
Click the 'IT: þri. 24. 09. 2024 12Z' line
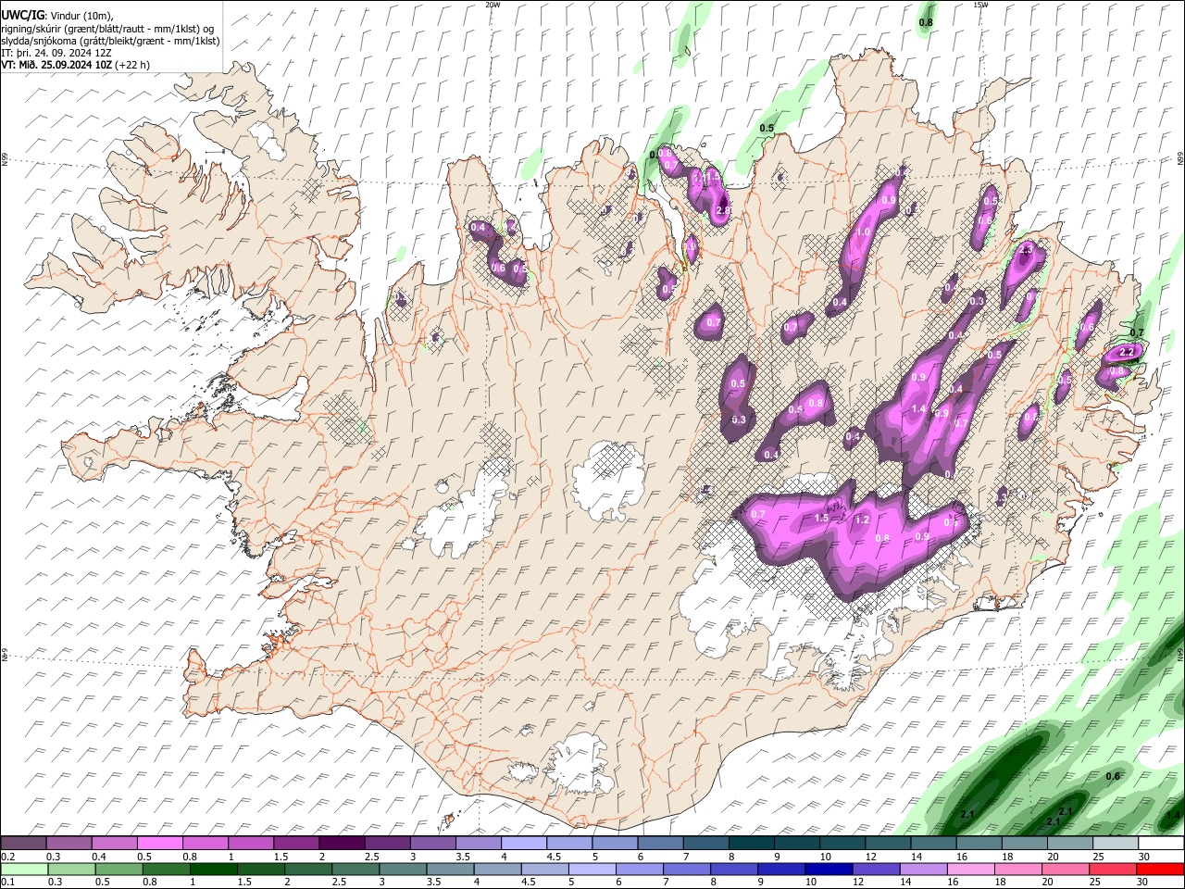point(57,53)
